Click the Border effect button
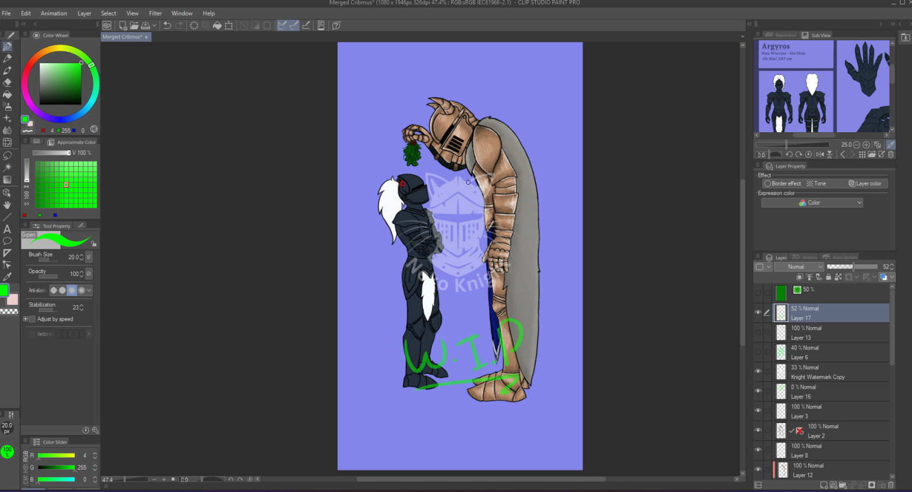912x492 pixels. 783,183
